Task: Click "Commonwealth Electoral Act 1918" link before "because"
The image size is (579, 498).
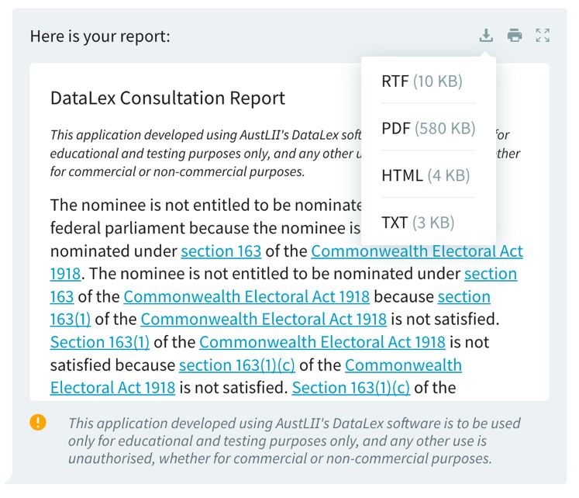Action: (x=246, y=296)
